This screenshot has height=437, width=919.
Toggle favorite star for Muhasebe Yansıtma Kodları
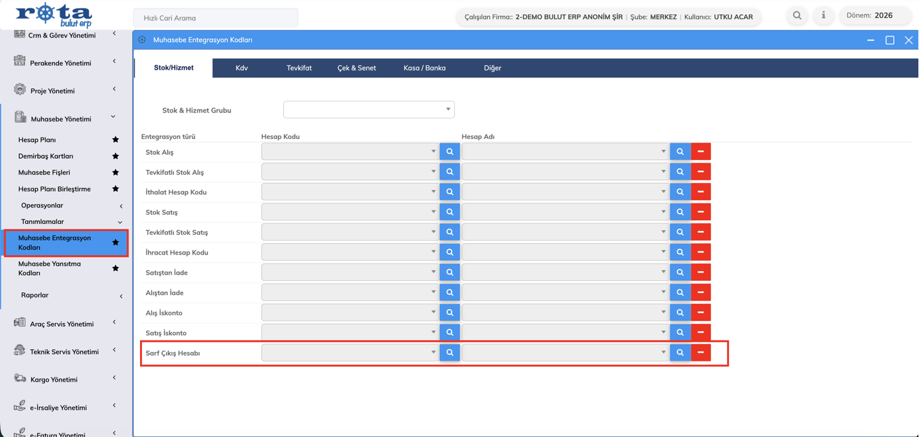[116, 268]
